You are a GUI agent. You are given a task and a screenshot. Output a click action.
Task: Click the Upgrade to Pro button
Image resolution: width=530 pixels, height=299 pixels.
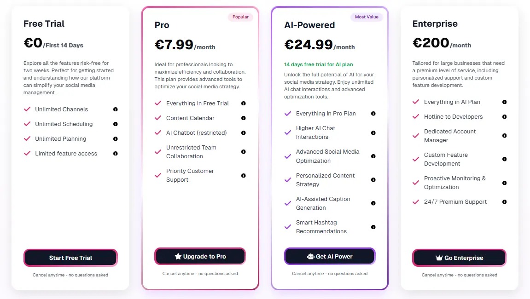pos(200,256)
